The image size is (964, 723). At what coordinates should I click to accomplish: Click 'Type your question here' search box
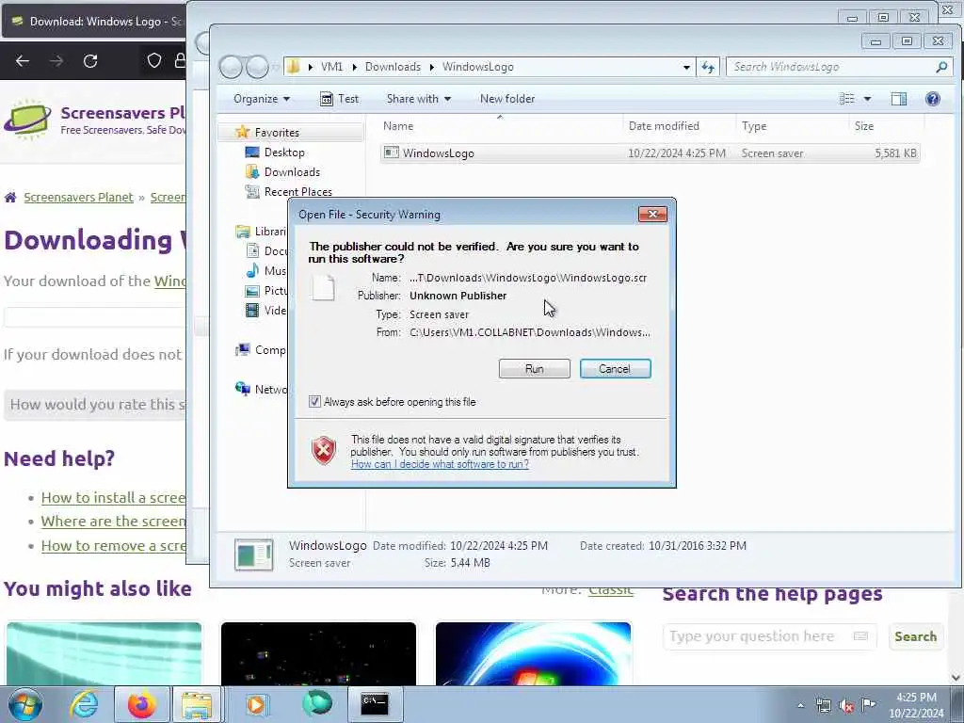pos(770,636)
